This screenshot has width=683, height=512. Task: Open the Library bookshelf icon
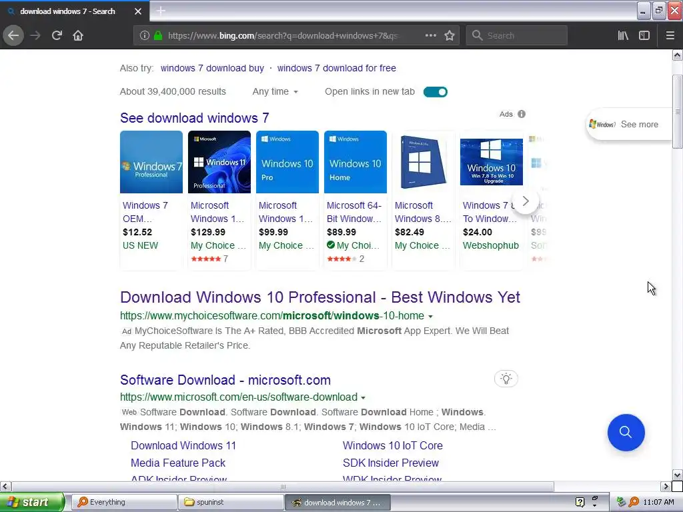point(623,35)
